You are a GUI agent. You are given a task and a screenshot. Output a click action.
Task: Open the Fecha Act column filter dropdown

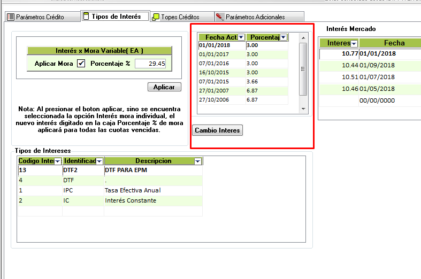[241, 37]
